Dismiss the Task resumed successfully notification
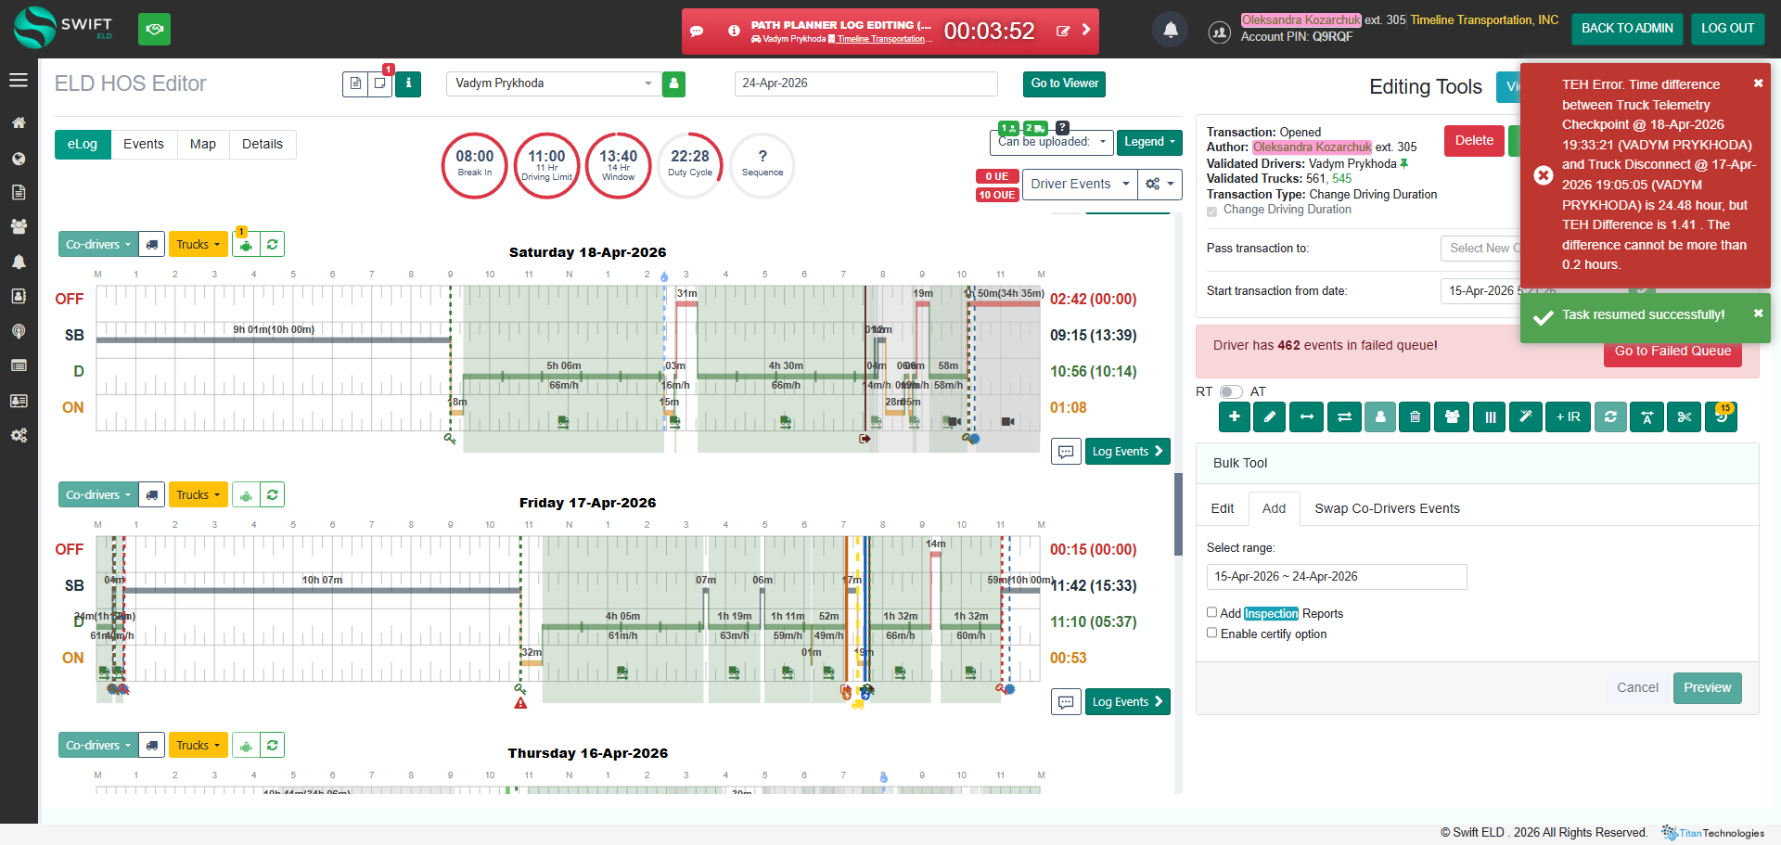This screenshot has height=845, width=1781. 1758,314
